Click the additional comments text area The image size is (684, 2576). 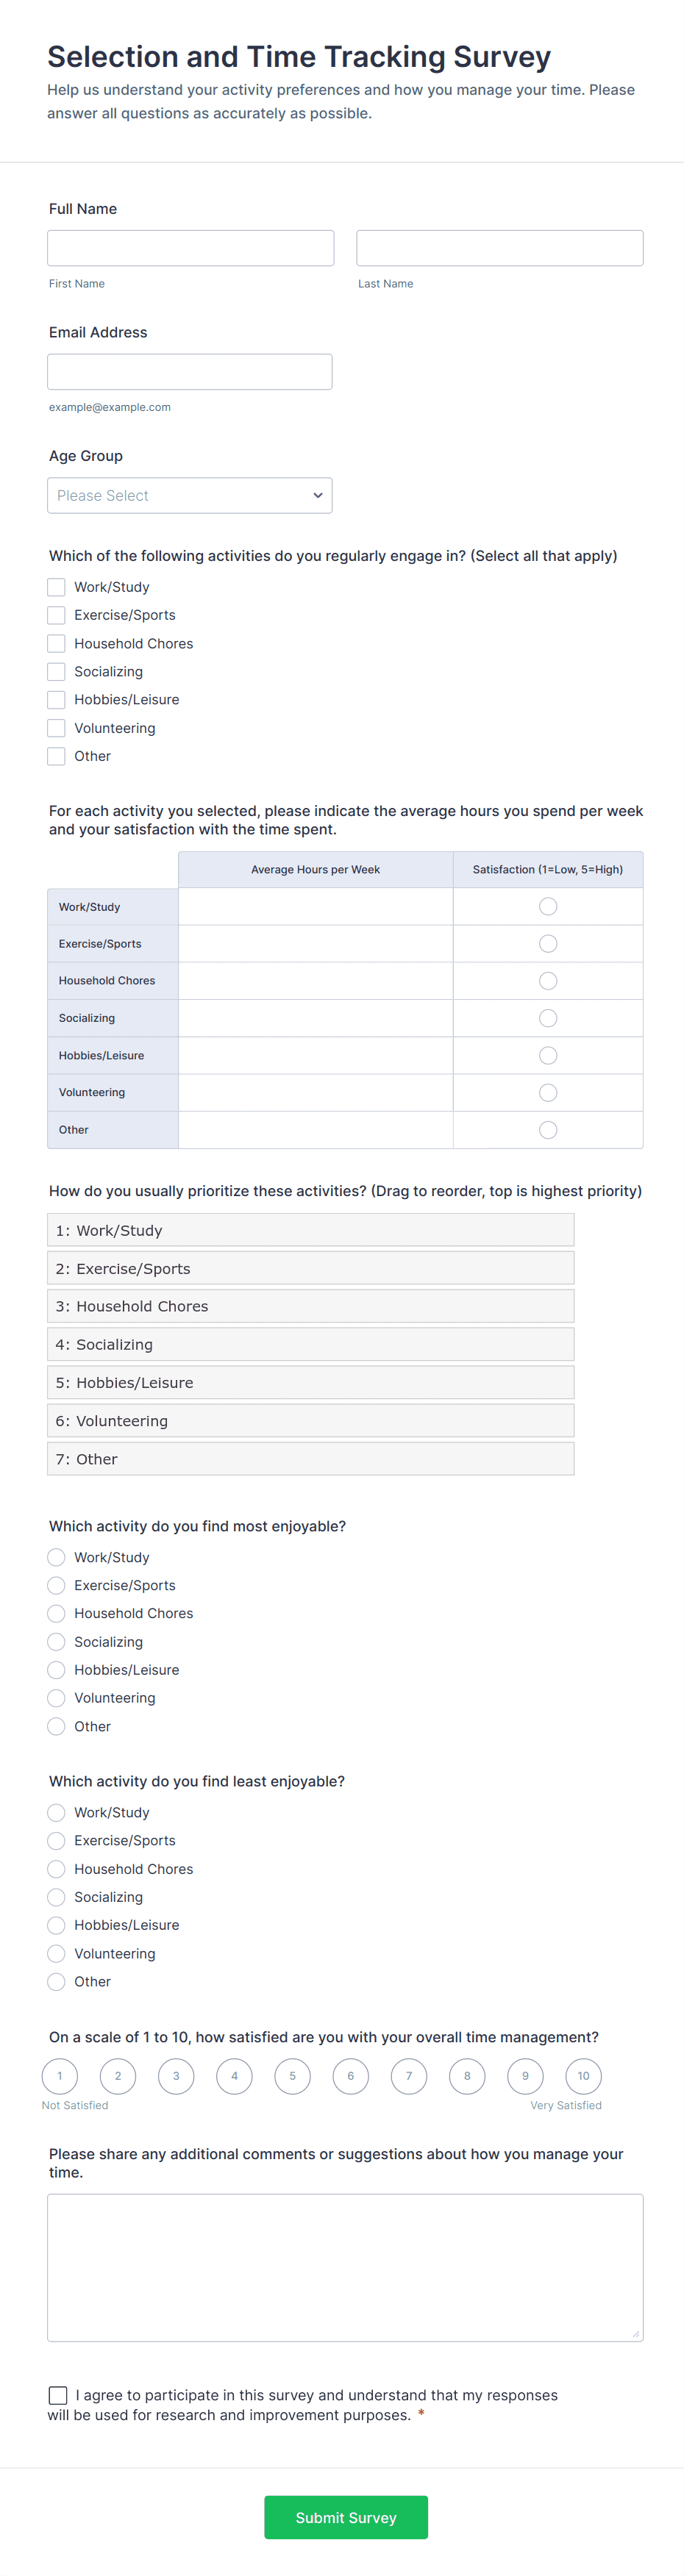click(345, 2267)
